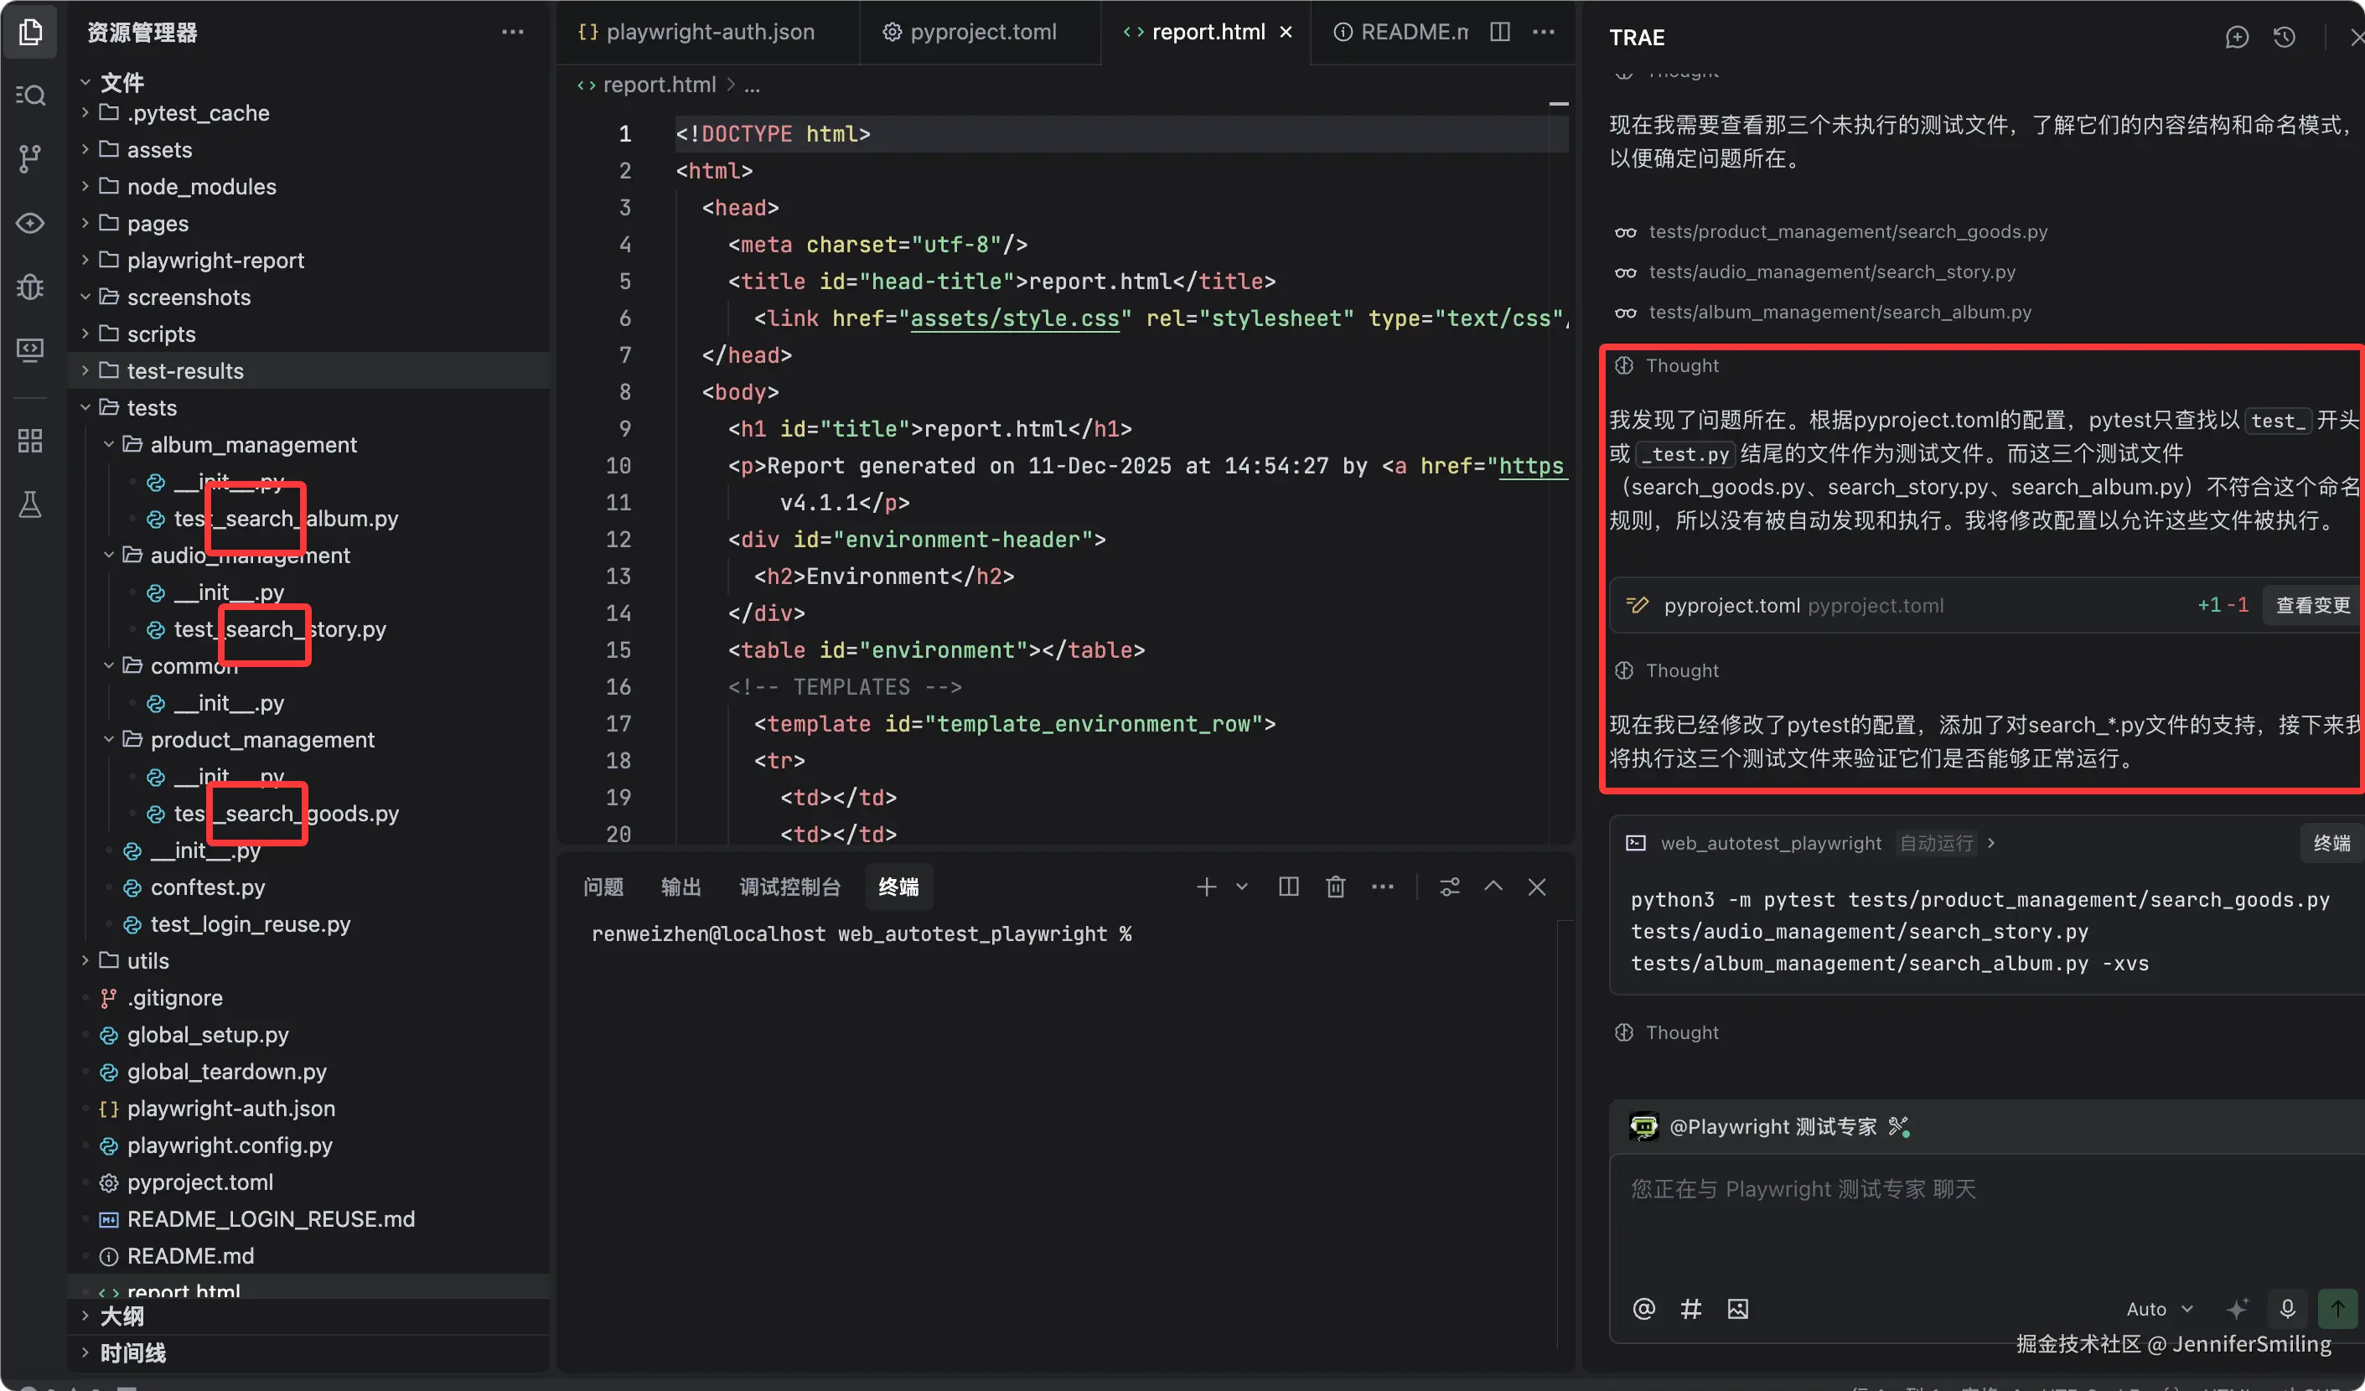Image resolution: width=2365 pixels, height=1391 pixels.
Task: Open the Extensions grid icon
Action: (30, 440)
